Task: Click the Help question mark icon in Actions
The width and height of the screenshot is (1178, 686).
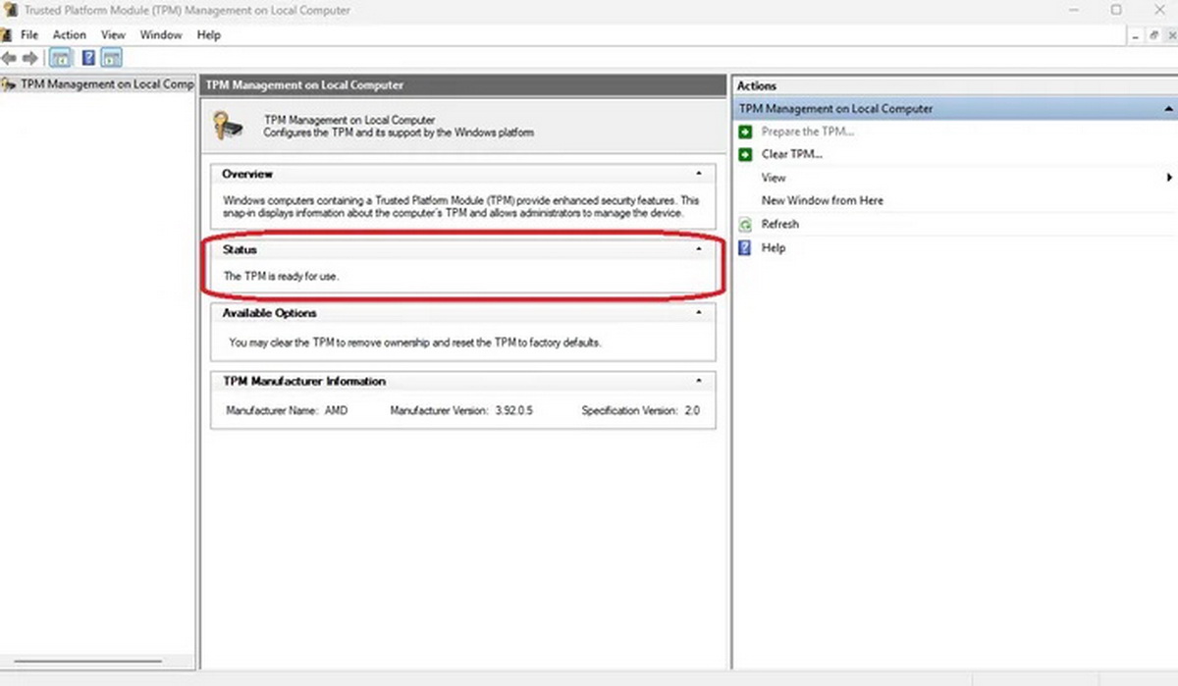Action: point(745,248)
